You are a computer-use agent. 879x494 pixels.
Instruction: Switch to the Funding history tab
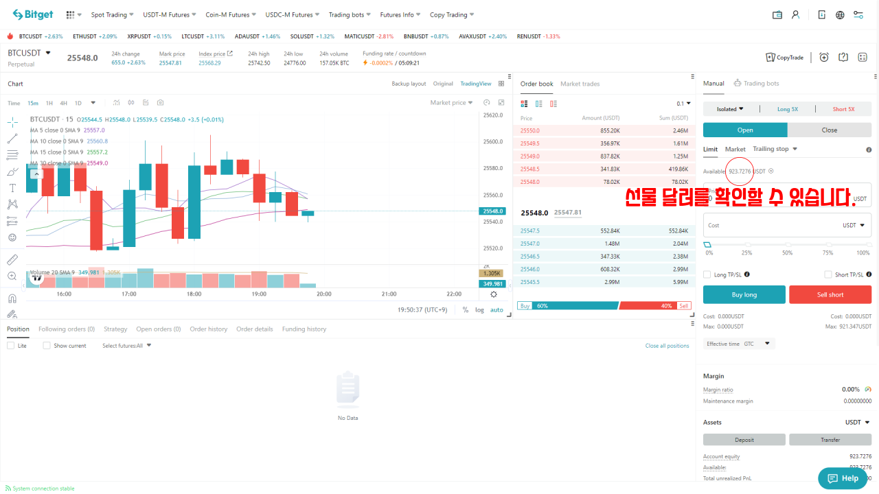click(x=304, y=329)
